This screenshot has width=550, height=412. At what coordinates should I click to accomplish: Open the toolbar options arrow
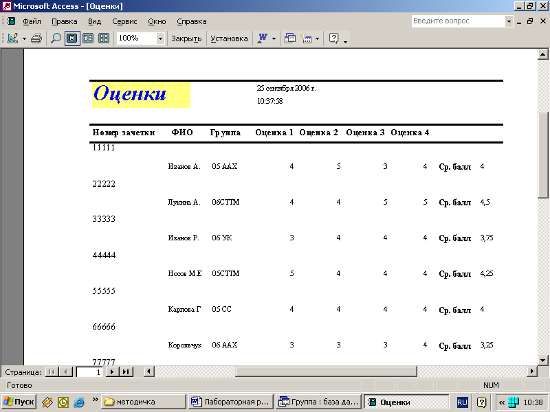click(346, 41)
